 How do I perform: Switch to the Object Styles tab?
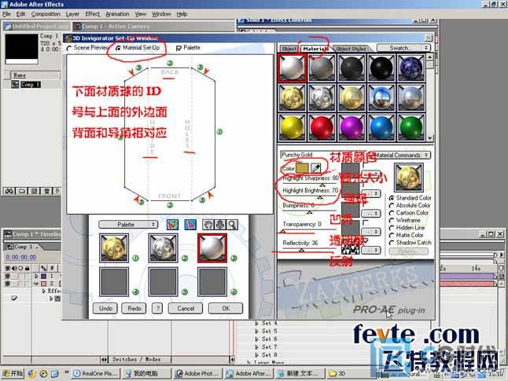coord(351,49)
